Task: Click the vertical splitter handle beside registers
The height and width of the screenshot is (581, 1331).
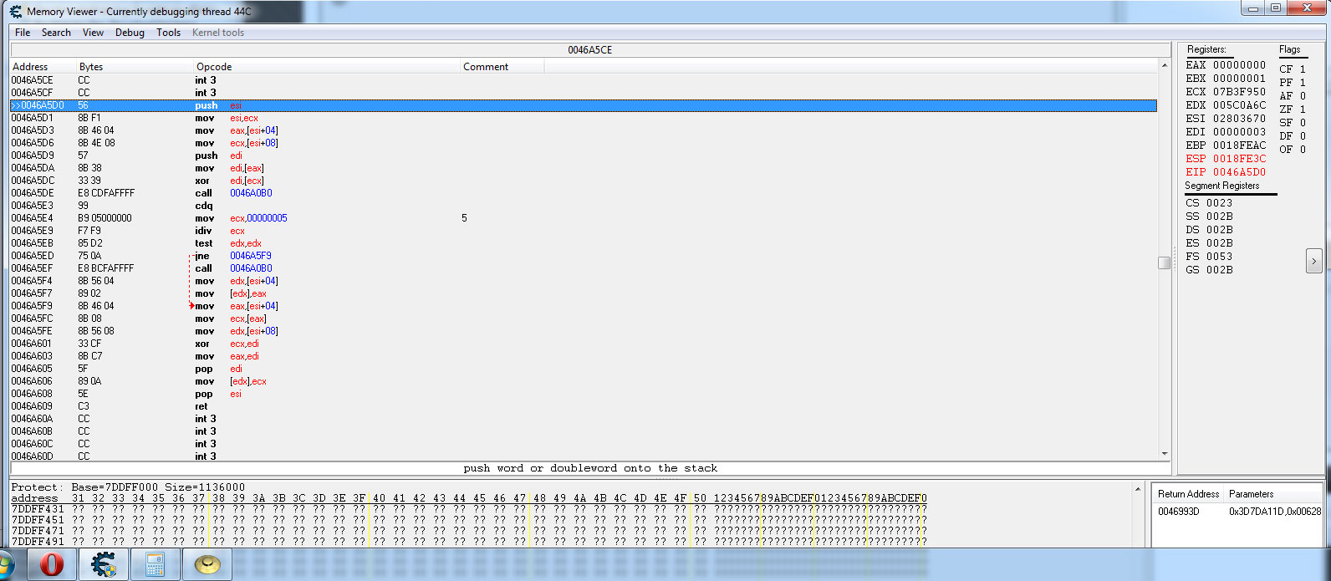Action: [1164, 262]
